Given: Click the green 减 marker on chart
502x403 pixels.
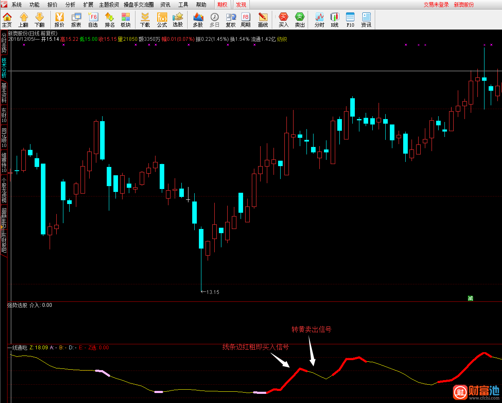Looking at the screenshot, I should 470,298.
